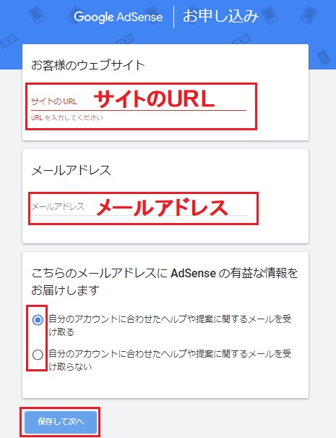This screenshot has height=438, width=336.
Task: Click phone icon in header top-right
Action: (x=308, y=14)
